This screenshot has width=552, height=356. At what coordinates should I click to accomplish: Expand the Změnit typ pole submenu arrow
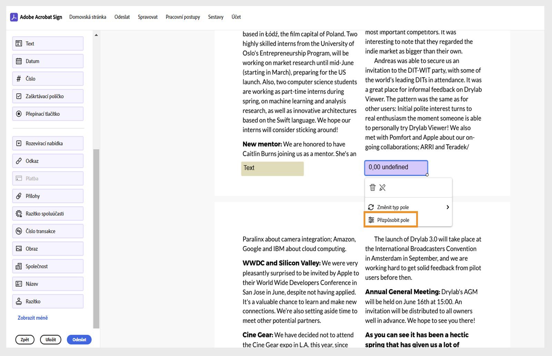coord(447,207)
